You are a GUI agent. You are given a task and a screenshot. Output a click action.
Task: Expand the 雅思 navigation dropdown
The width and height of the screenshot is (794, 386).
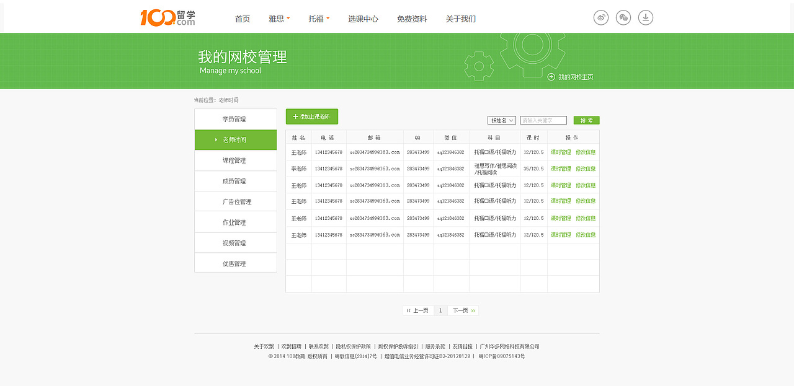click(x=279, y=19)
